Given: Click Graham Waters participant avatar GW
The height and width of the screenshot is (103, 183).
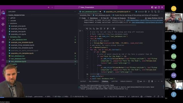Looking at the screenshot, I should [174, 56].
